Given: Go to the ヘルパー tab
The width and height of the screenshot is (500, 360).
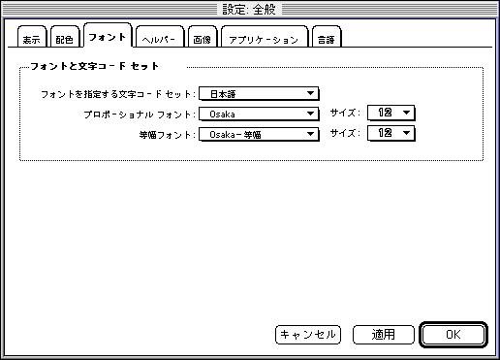Looking at the screenshot, I should click(160, 37).
